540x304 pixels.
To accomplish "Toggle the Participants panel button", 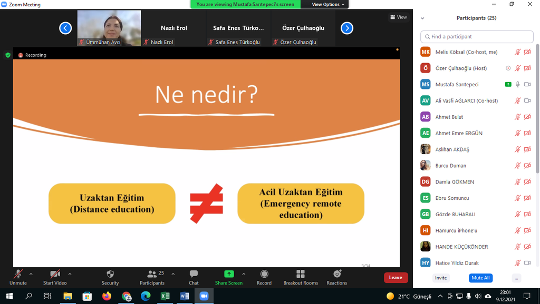I will (152, 275).
